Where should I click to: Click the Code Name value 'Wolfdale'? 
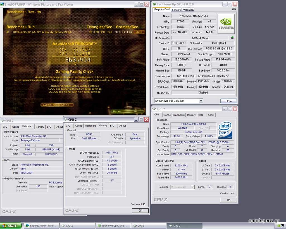(x=182, y=128)
